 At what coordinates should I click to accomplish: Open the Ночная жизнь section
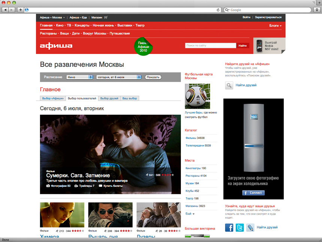coord(103,25)
